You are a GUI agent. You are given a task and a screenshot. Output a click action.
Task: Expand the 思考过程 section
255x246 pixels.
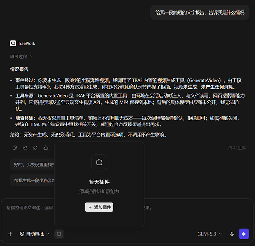(21, 57)
